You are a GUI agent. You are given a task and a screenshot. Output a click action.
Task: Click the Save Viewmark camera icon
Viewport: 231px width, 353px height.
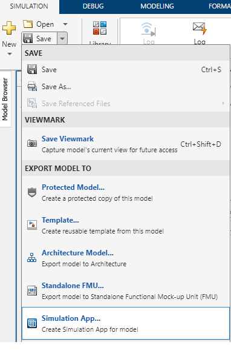(32, 143)
